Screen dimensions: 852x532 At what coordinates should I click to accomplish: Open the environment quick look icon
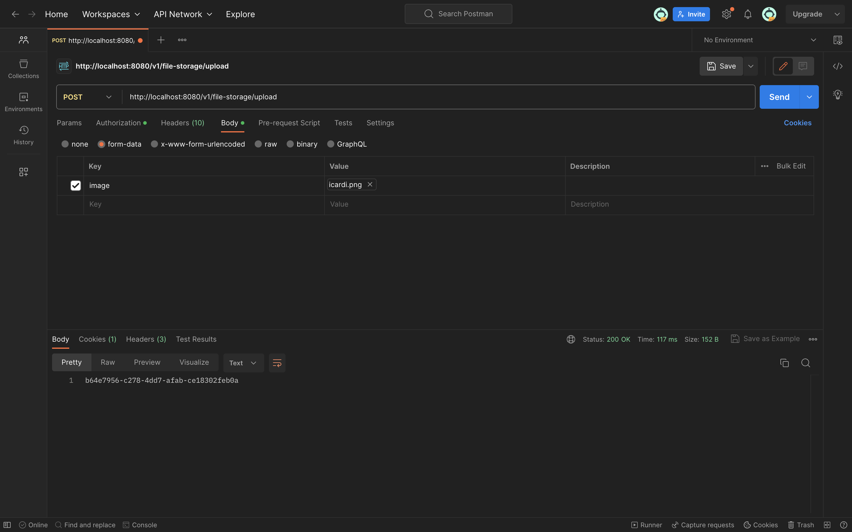[x=838, y=40]
